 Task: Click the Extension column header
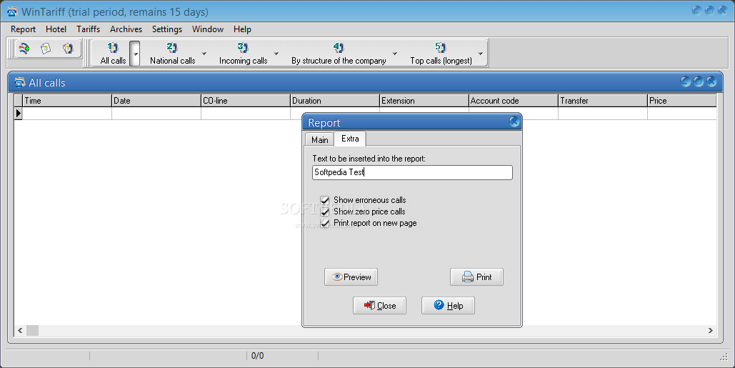(x=424, y=101)
